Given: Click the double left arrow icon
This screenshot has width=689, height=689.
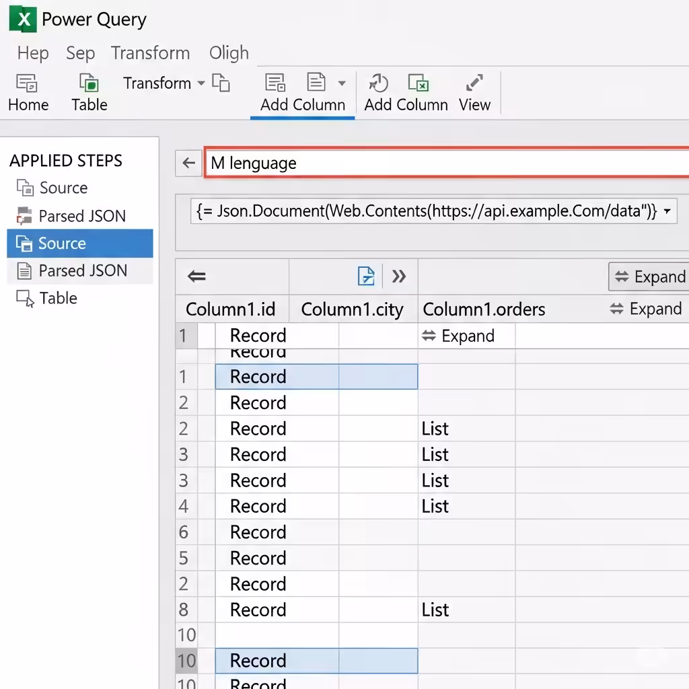Looking at the screenshot, I should [x=196, y=277].
